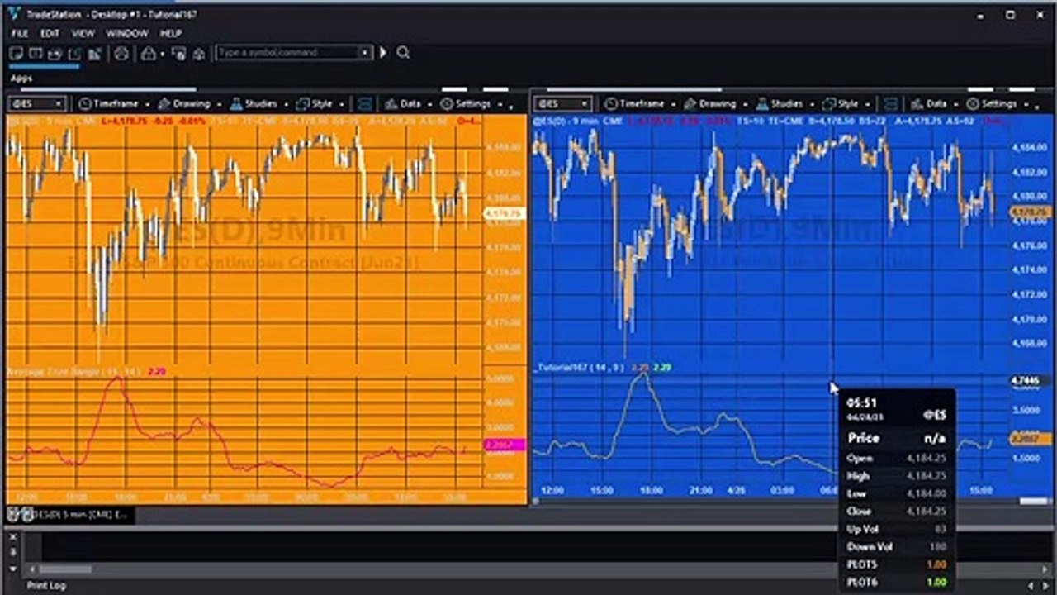Select the @ES(D) 5 min chart window tab

[71, 515]
